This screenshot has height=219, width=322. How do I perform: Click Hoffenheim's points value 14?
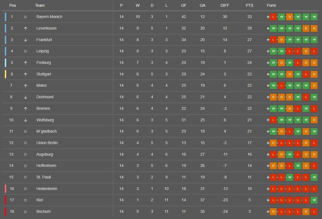(250, 166)
